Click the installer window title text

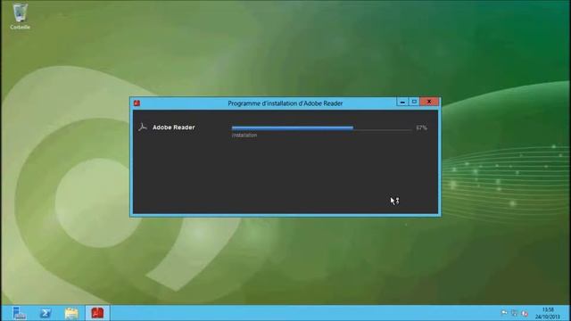point(285,103)
